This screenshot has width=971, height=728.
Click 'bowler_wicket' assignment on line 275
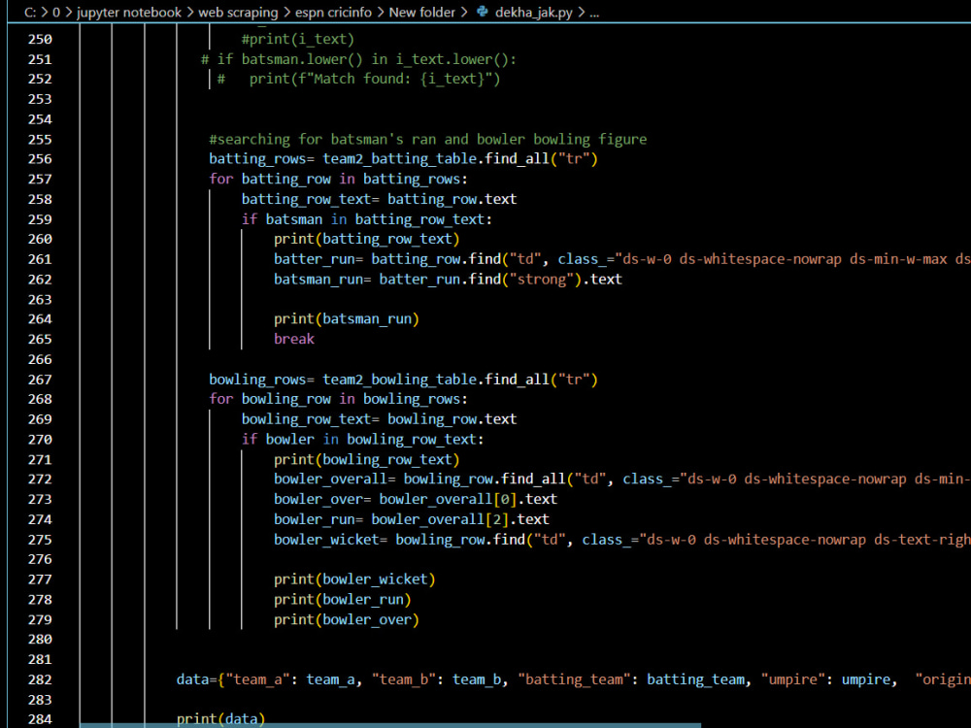(326, 540)
